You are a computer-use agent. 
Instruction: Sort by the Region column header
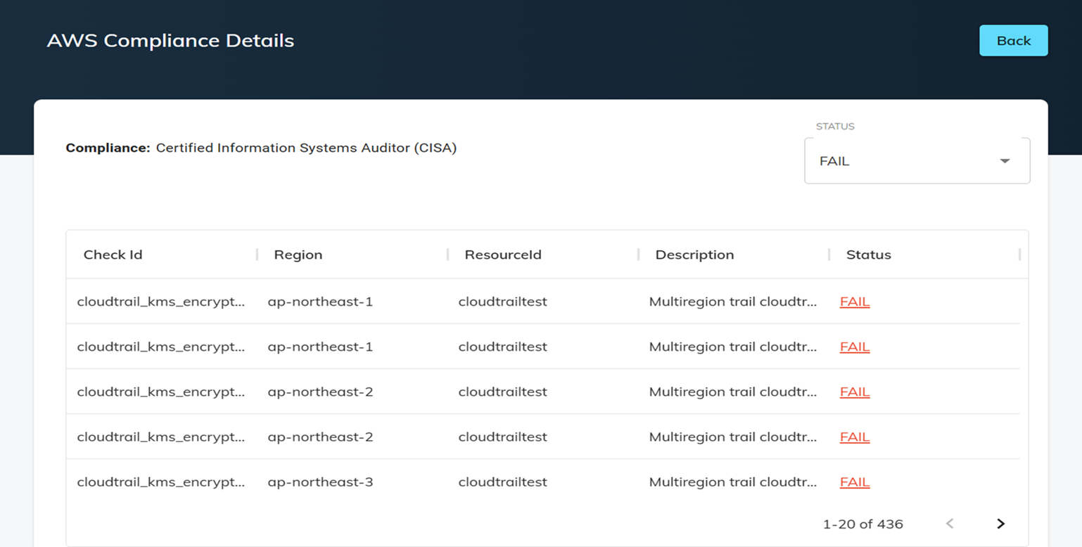coord(298,255)
